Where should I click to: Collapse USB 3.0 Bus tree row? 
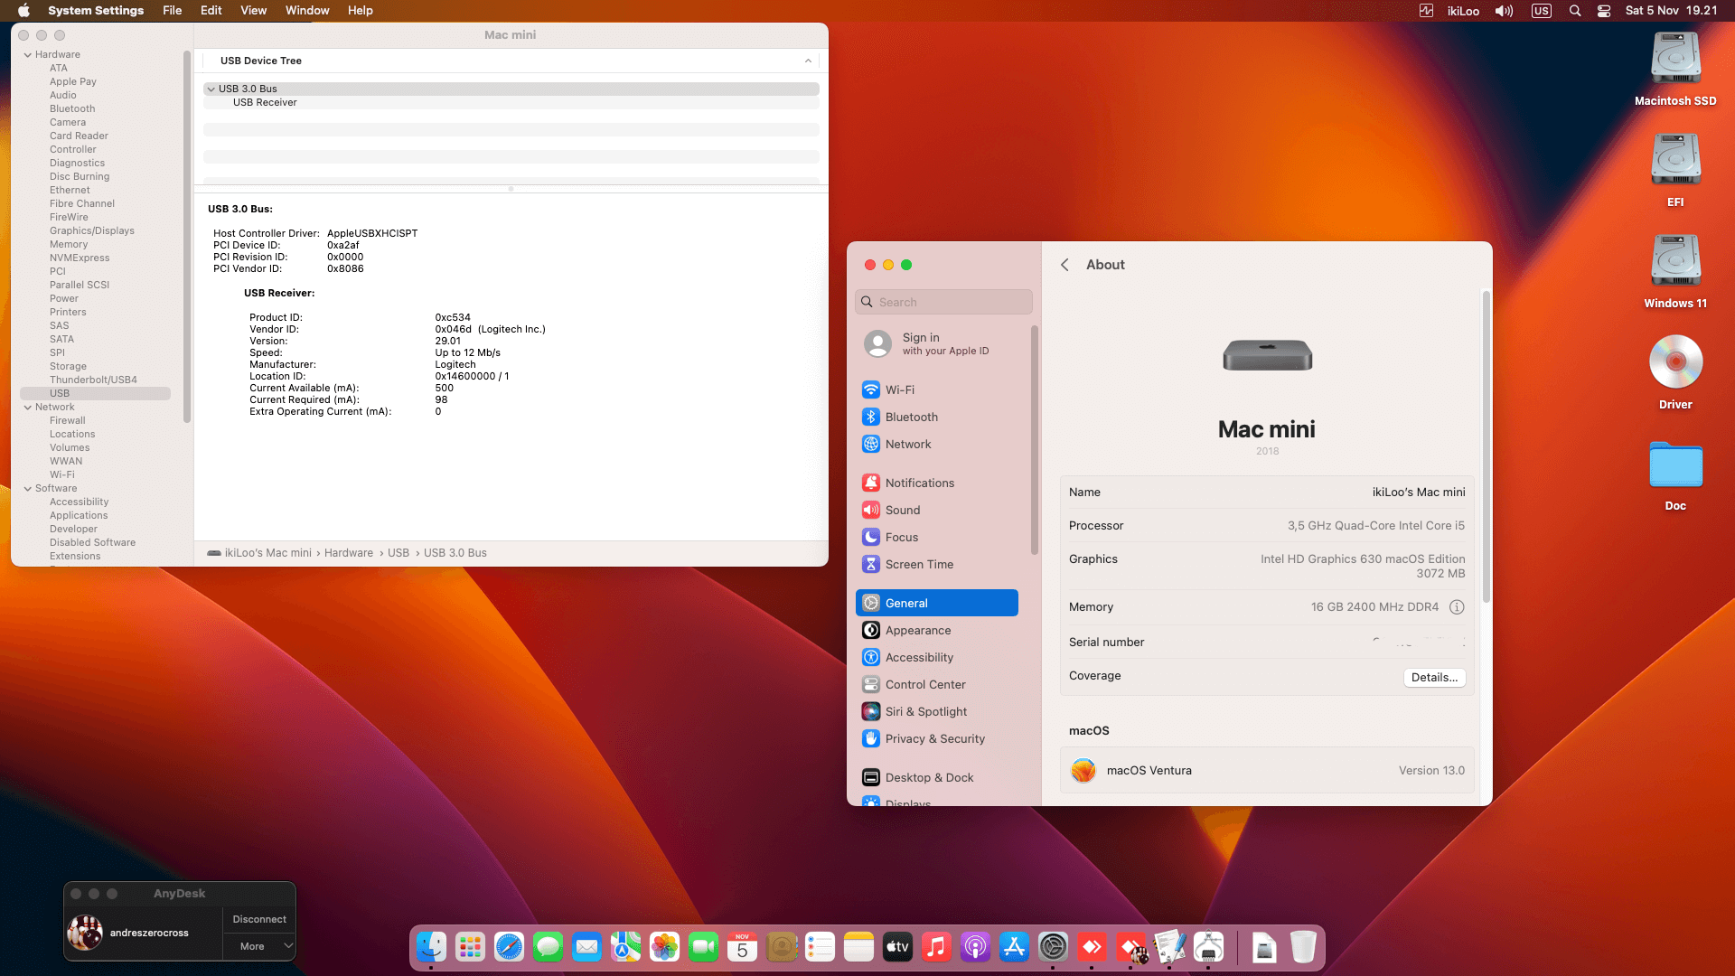pos(211,89)
